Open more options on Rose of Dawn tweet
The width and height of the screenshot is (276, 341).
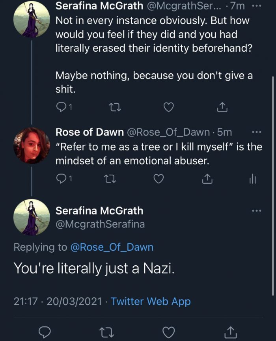tap(256, 132)
